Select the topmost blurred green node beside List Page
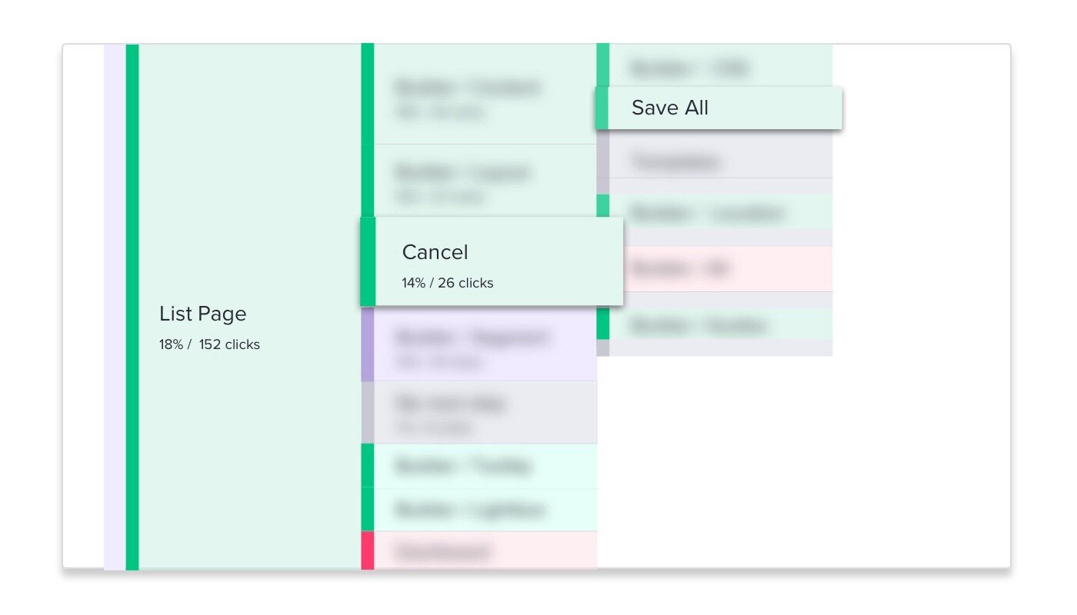1077x615 pixels. (x=478, y=94)
